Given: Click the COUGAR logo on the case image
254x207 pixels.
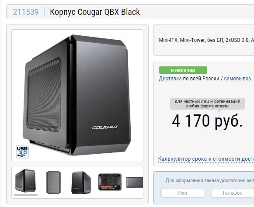Looking at the screenshot, I should click(x=105, y=128).
